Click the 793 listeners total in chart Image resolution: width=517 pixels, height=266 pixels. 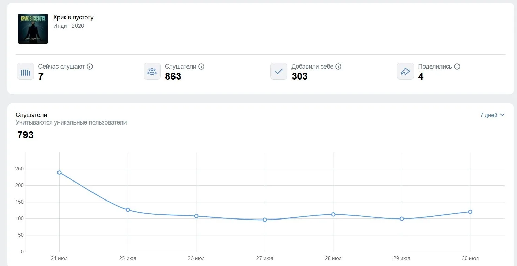tap(26, 135)
